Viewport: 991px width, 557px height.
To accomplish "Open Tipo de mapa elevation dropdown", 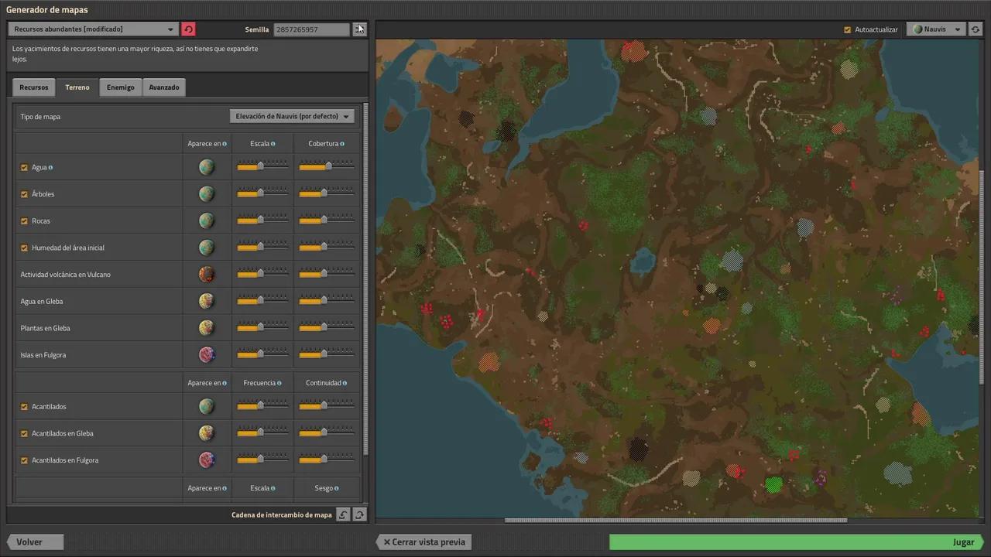I will (292, 116).
